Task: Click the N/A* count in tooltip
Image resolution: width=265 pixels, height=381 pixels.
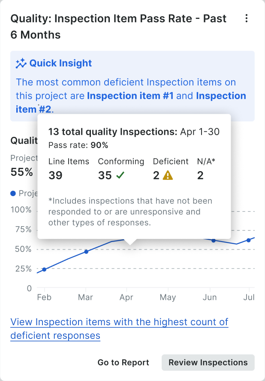Action: 200,175
